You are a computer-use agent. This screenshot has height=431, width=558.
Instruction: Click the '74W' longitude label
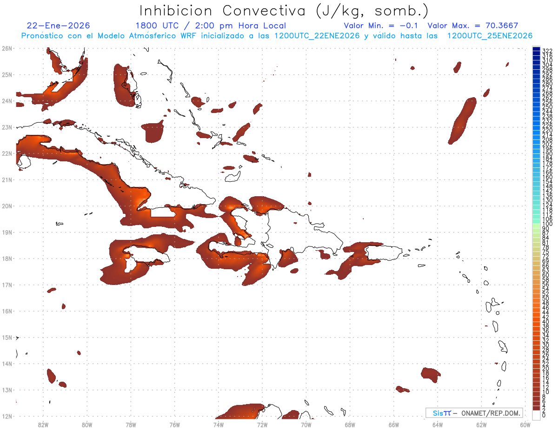click(218, 424)
